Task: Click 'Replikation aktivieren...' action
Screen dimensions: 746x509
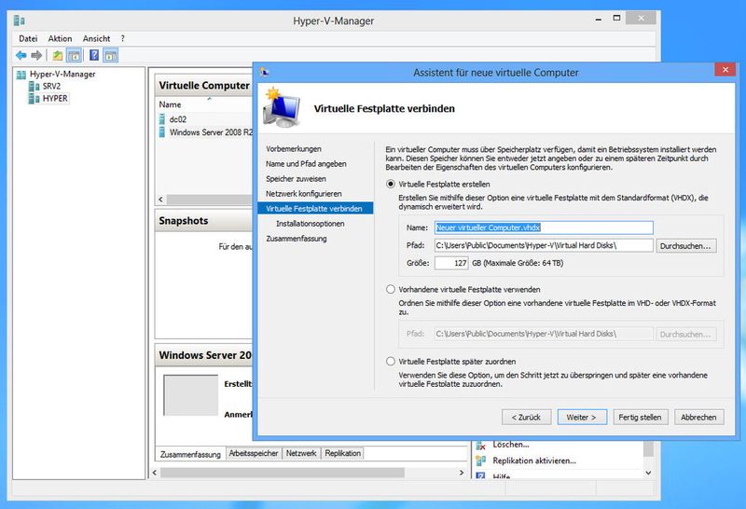Action: click(x=534, y=461)
